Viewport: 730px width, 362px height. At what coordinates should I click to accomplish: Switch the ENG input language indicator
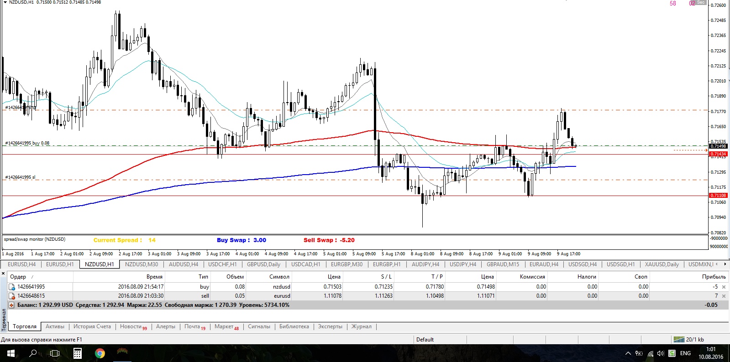[x=685, y=353]
